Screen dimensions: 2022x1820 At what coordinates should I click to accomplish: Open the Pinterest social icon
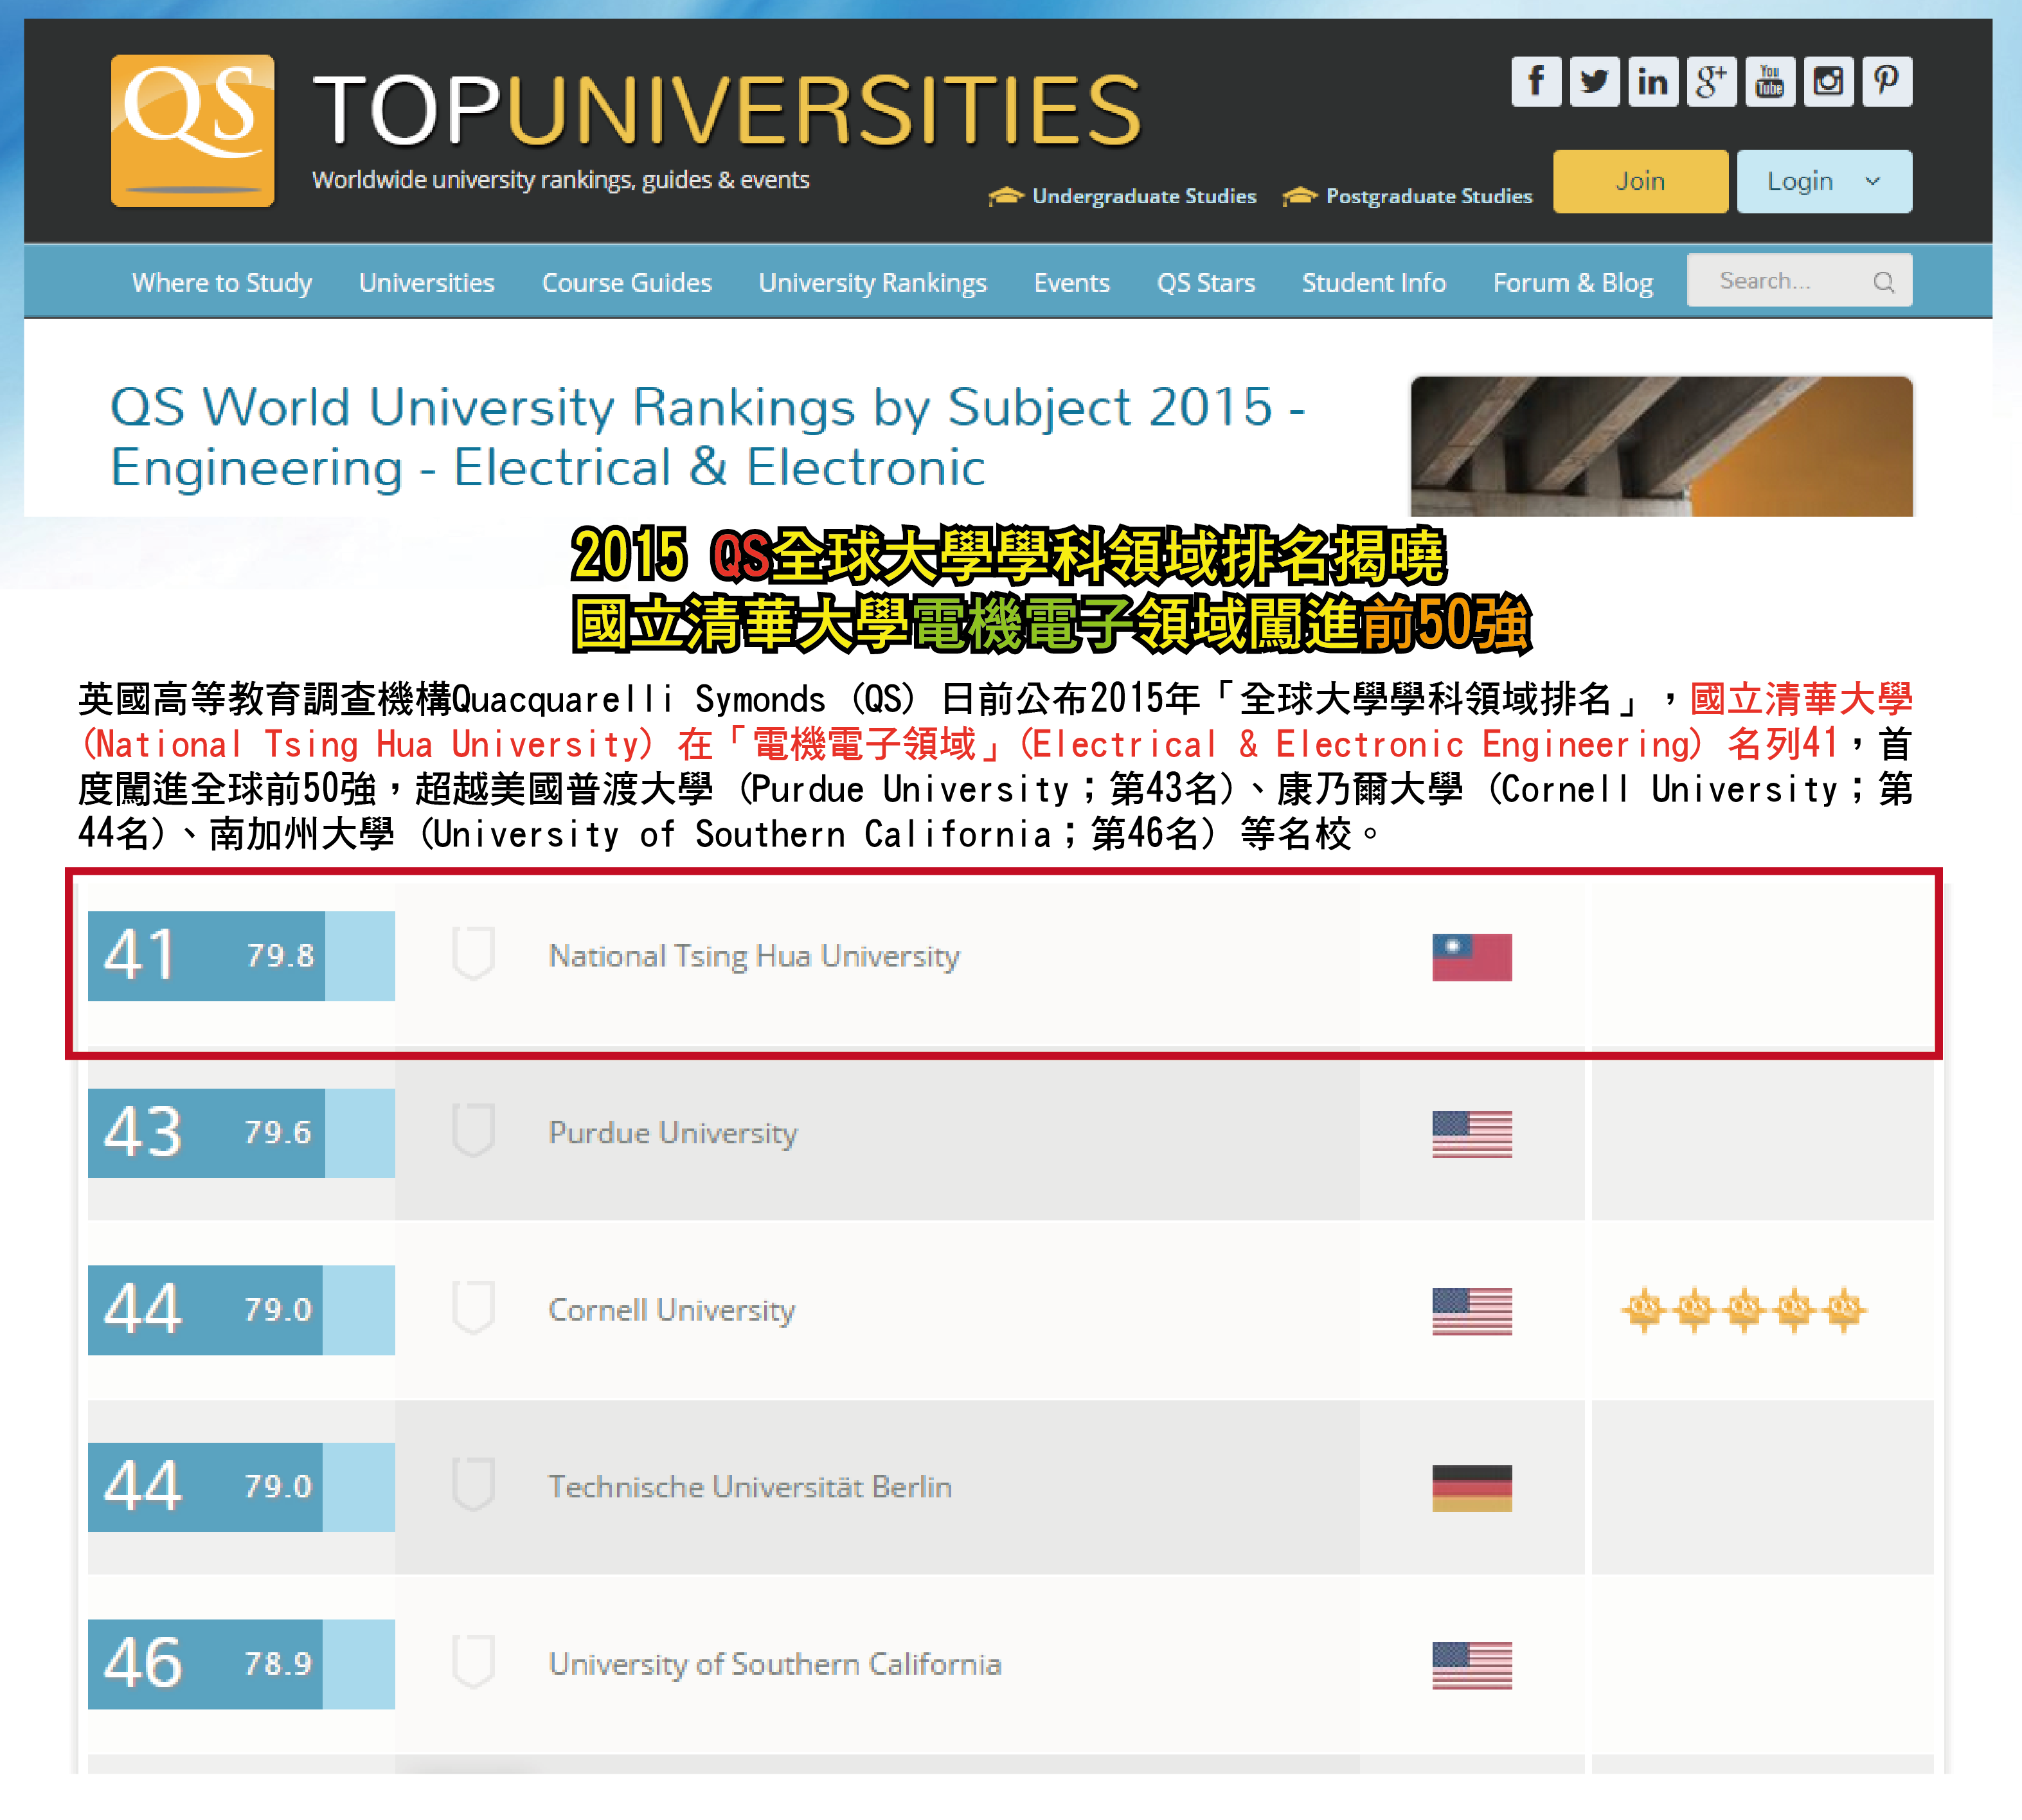coord(1887,81)
